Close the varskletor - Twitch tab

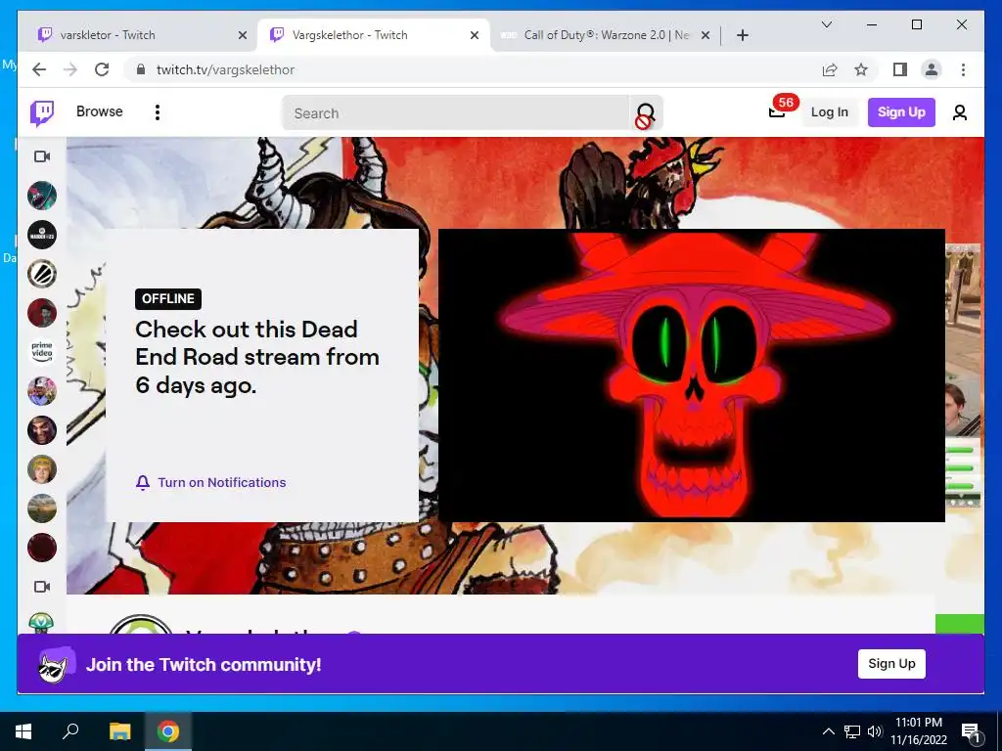[243, 35]
